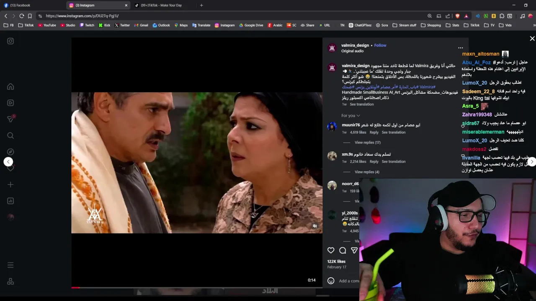Open the Explore compass icon in sidebar

pyautogui.click(x=10, y=152)
